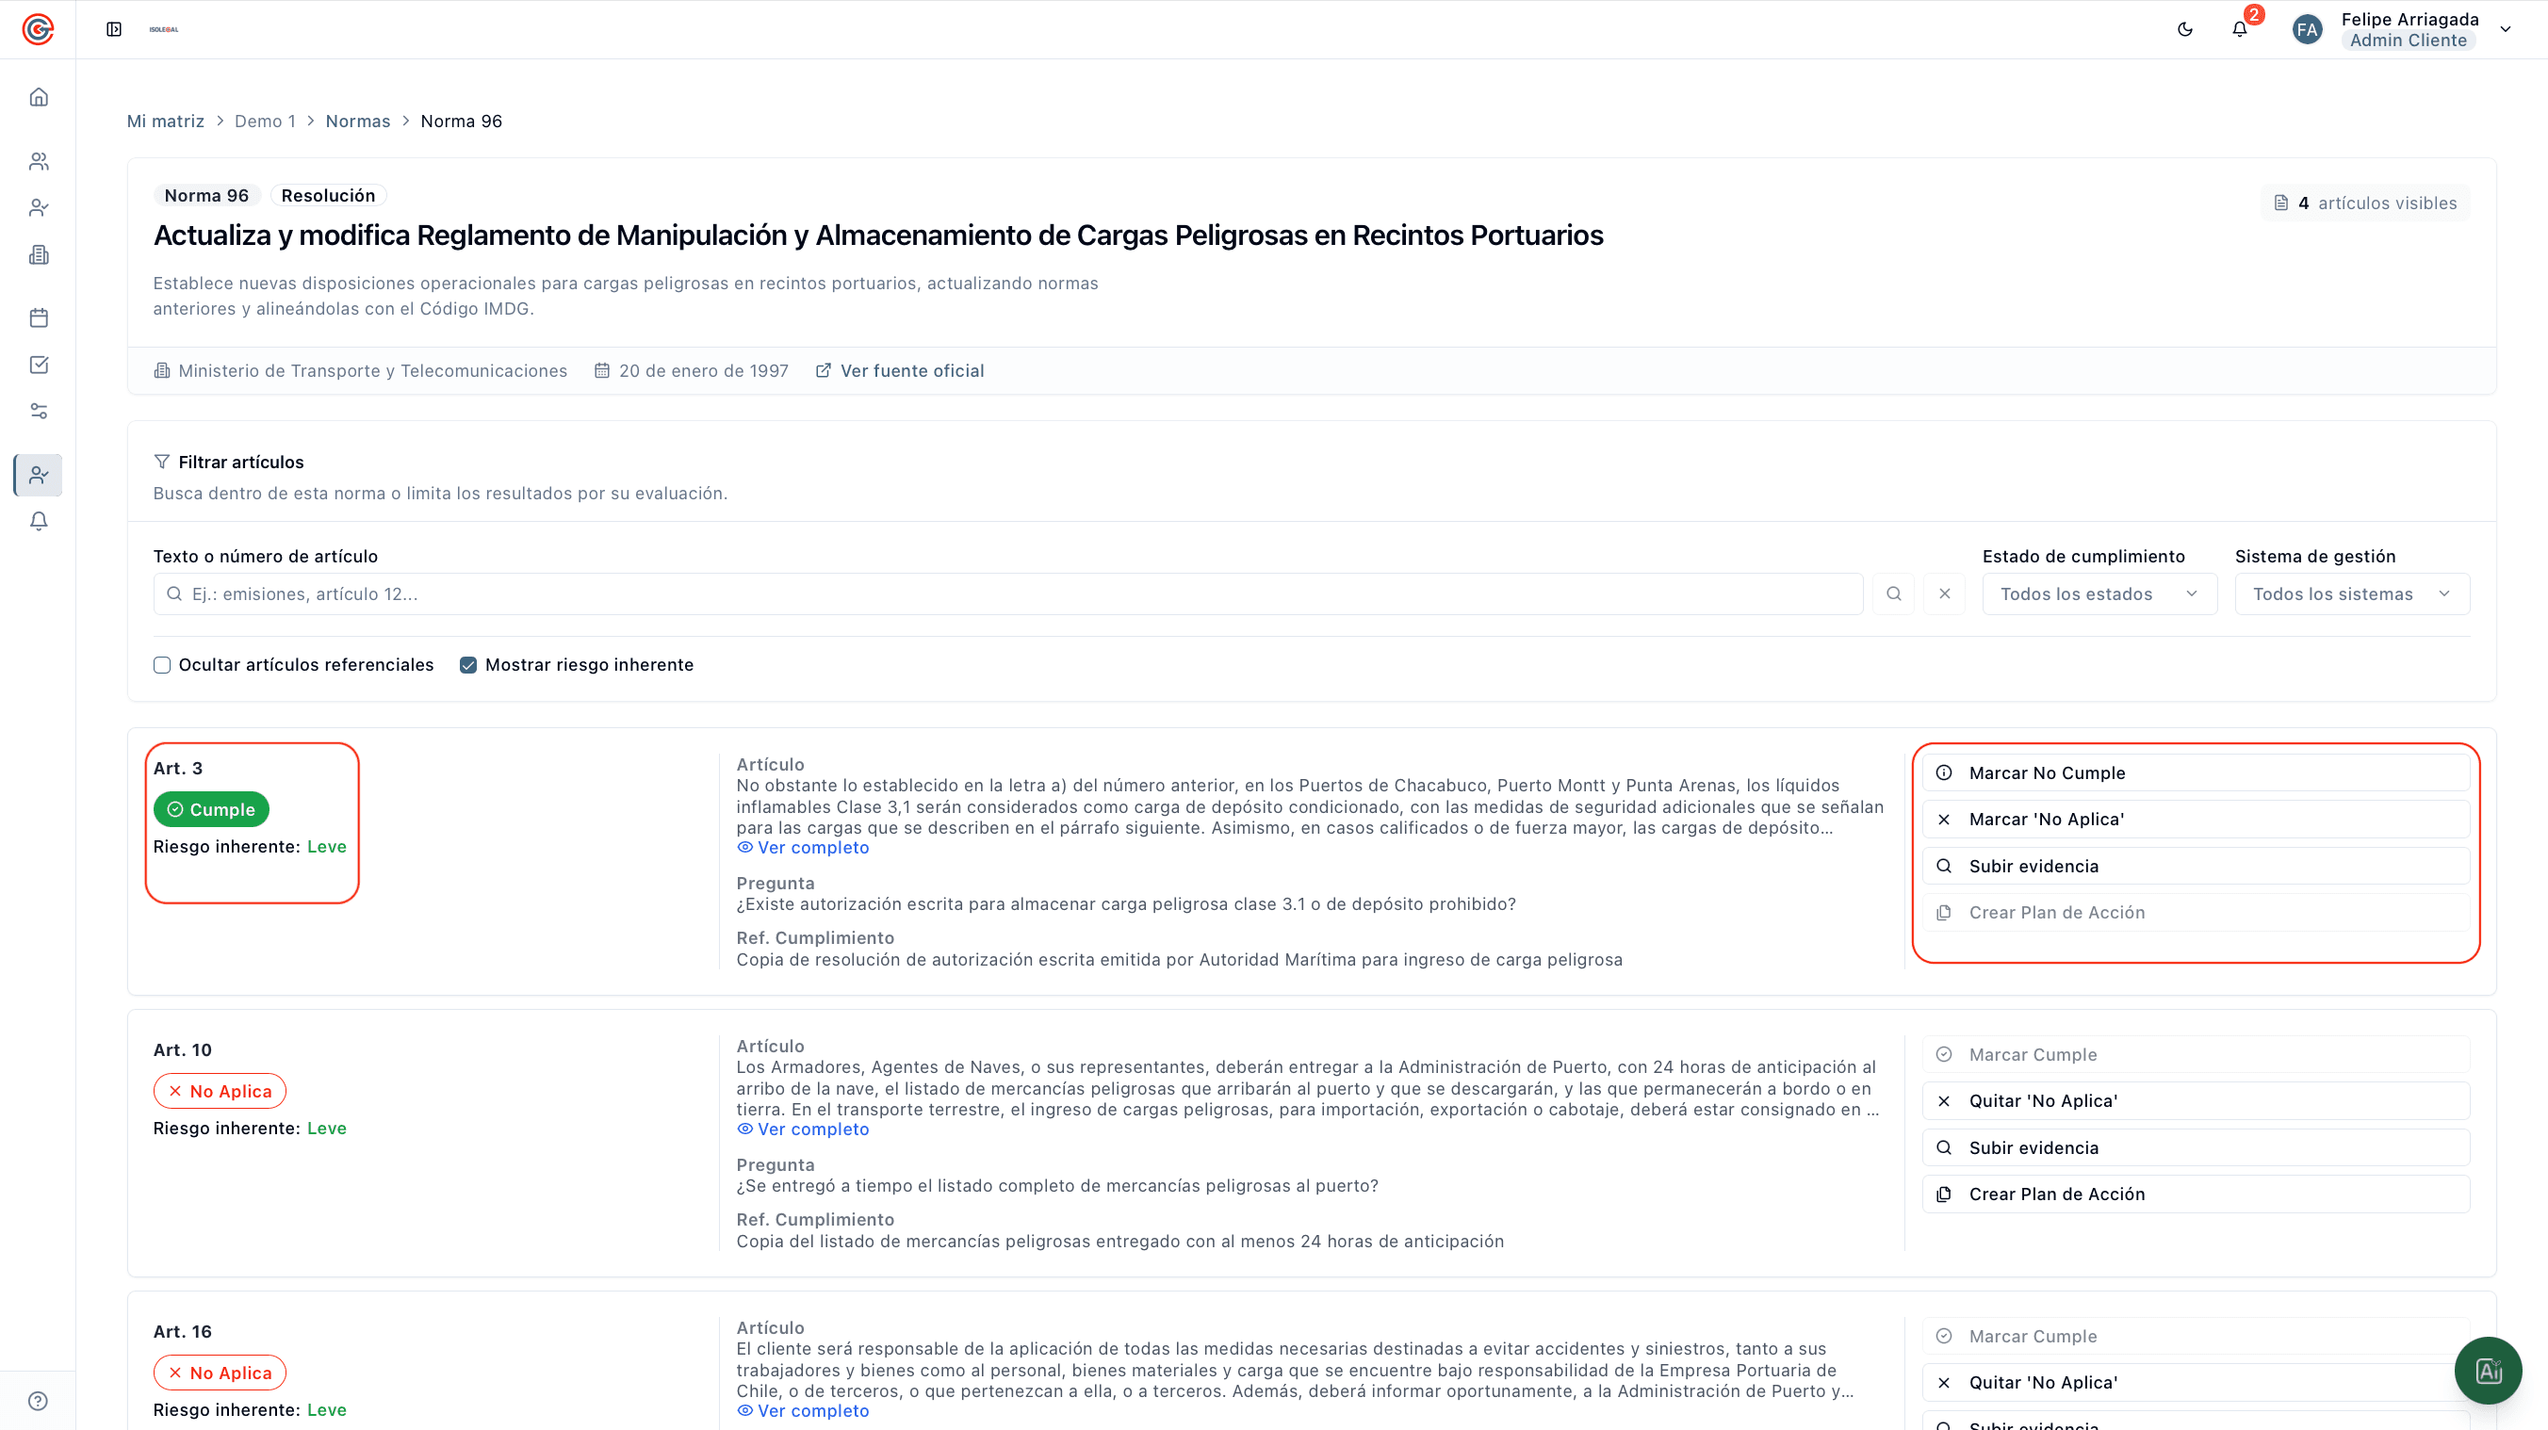Go to Mi matriz breadcrumb
The width and height of the screenshot is (2548, 1430).
(165, 121)
